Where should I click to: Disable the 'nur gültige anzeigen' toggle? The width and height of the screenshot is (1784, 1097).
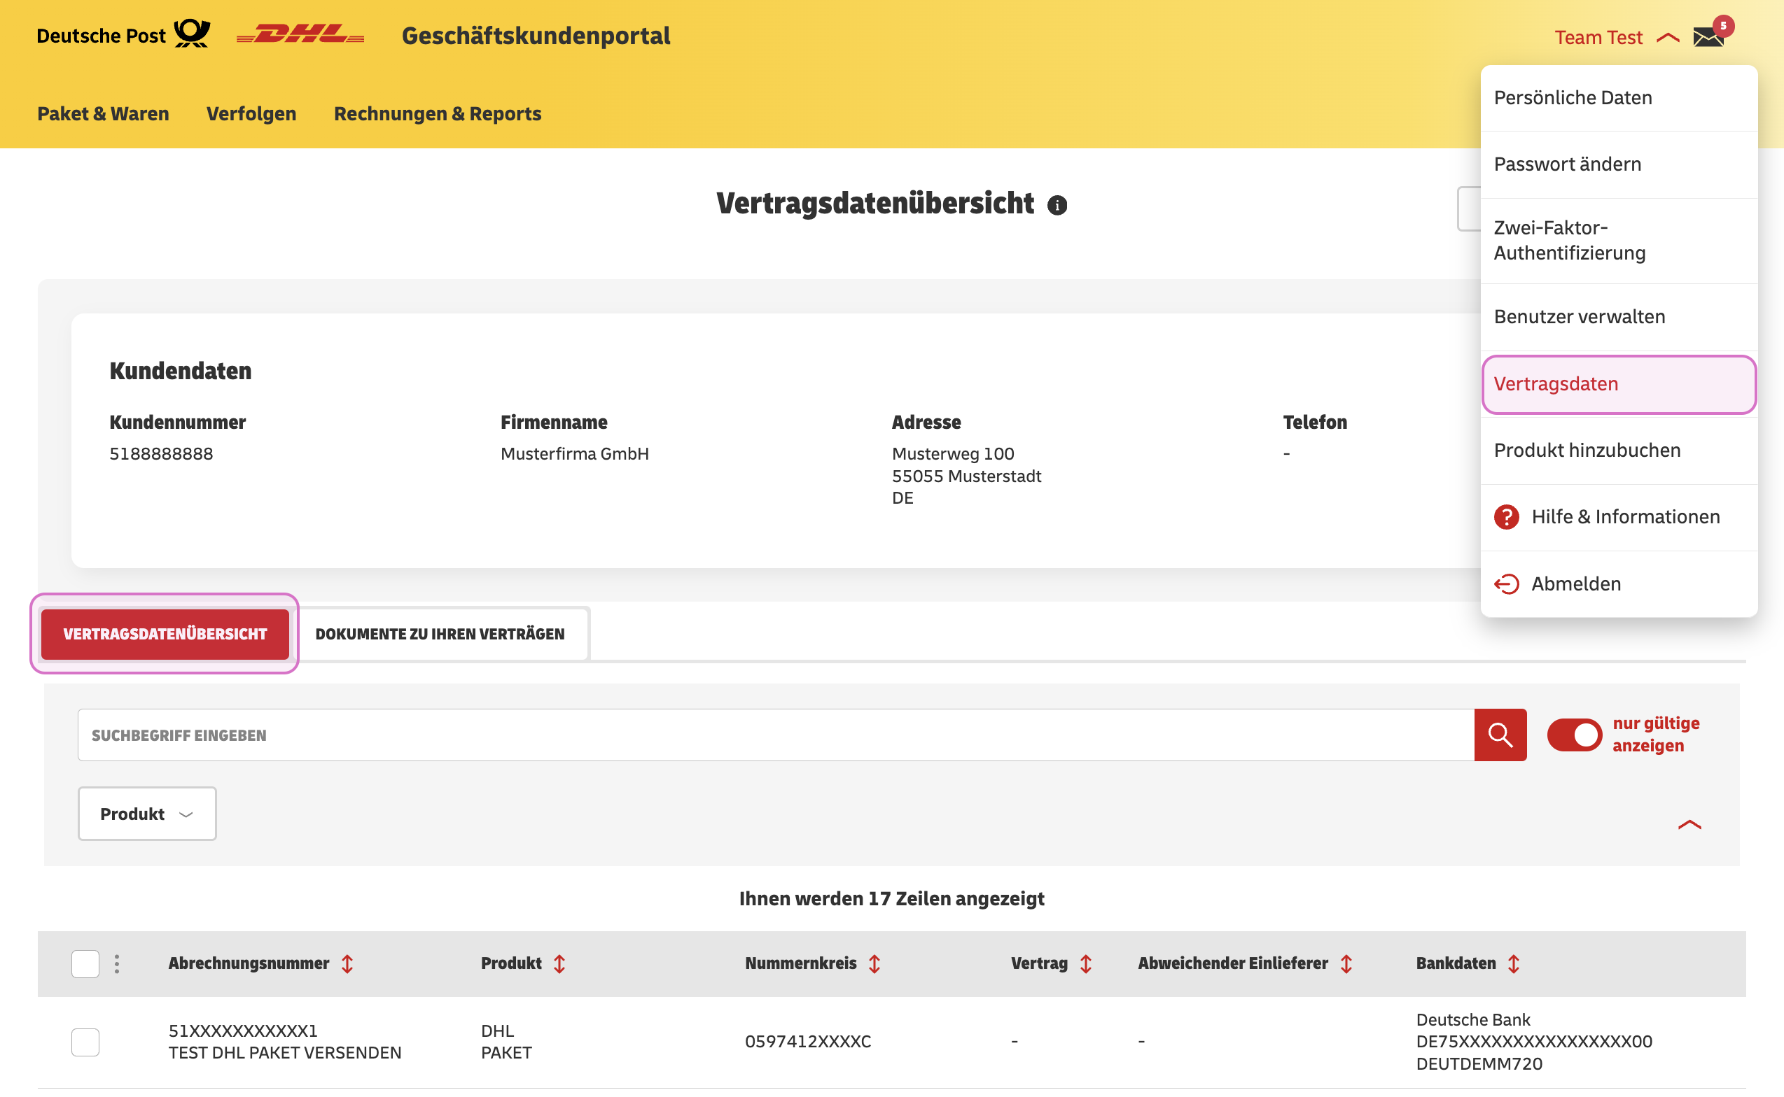point(1574,734)
